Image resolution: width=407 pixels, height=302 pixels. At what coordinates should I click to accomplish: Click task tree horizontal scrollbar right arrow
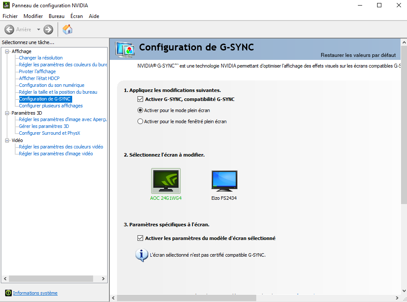103,278
